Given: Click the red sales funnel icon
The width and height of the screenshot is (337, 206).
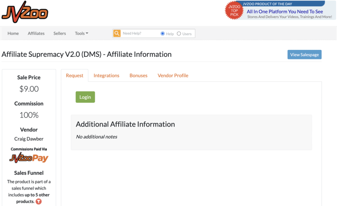Looking at the screenshot, I should click(x=39, y=201).
